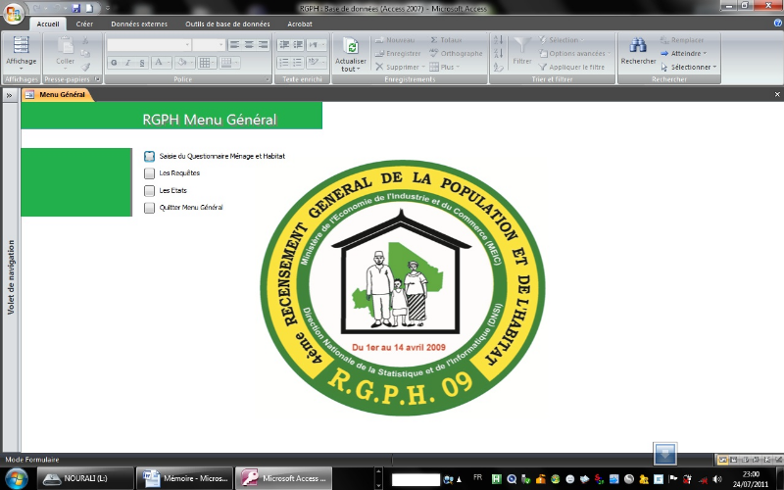
Task: Align text left in Police group
Action: [234, 45]
